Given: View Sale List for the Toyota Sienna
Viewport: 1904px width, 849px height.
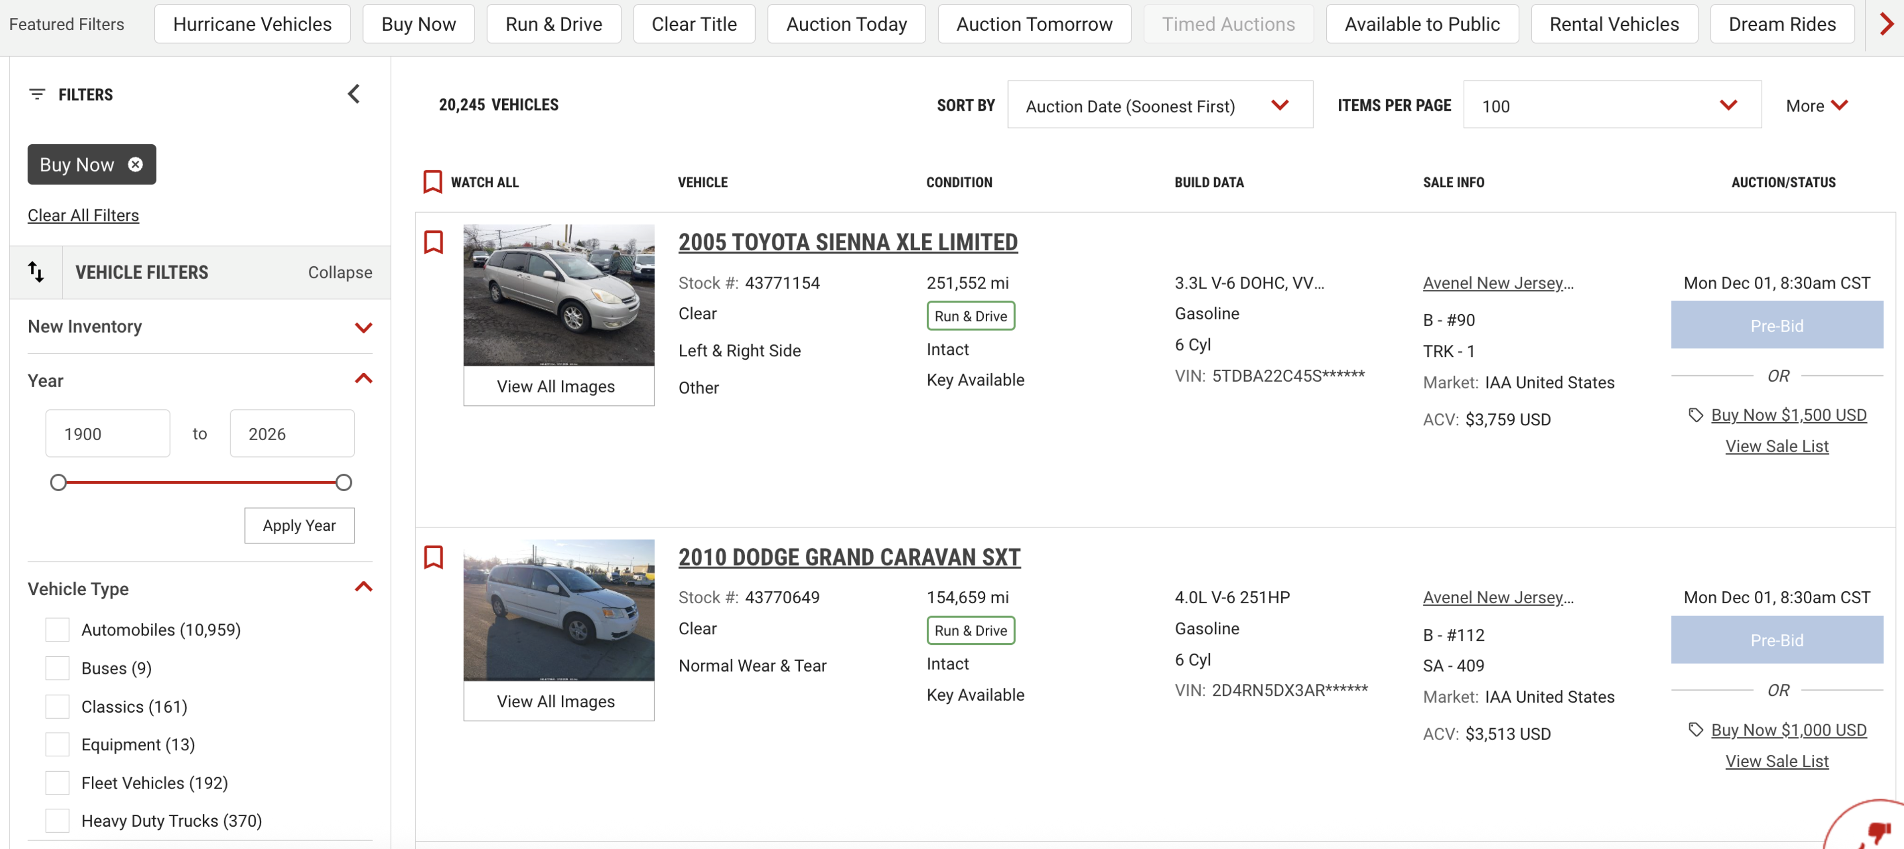Looking at the screenshot, I should [1777, 446].
